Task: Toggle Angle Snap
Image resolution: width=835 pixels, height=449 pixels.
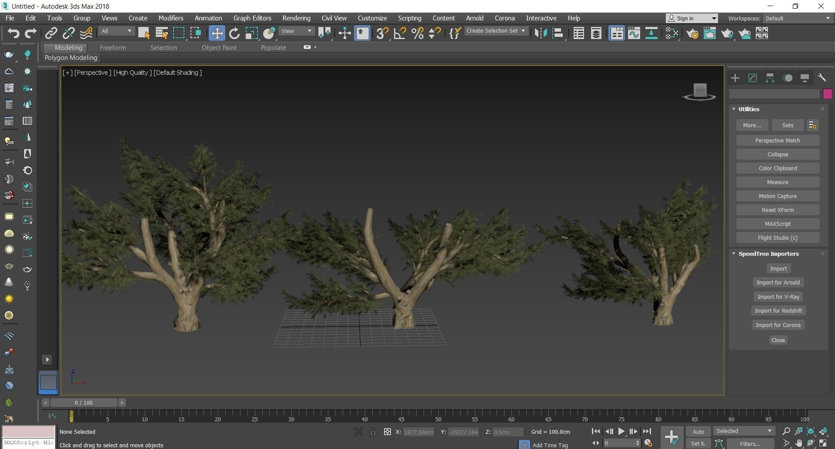Action: tap(400, 33)
